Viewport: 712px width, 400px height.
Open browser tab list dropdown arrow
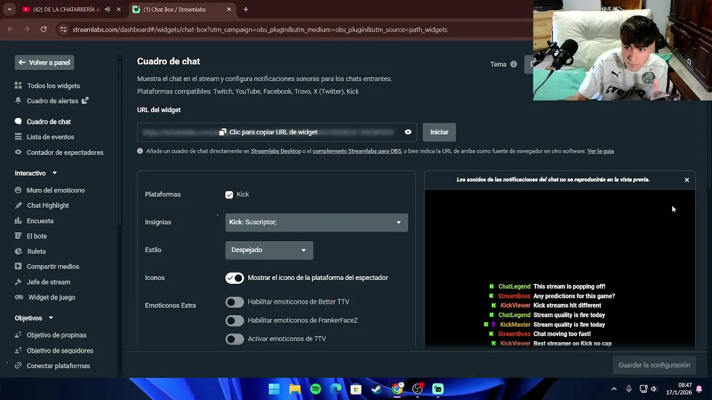pyautogui.click(x=9, y=9)
